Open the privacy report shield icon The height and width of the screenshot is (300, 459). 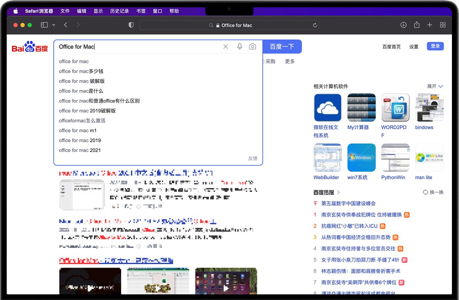click(131, 25)
